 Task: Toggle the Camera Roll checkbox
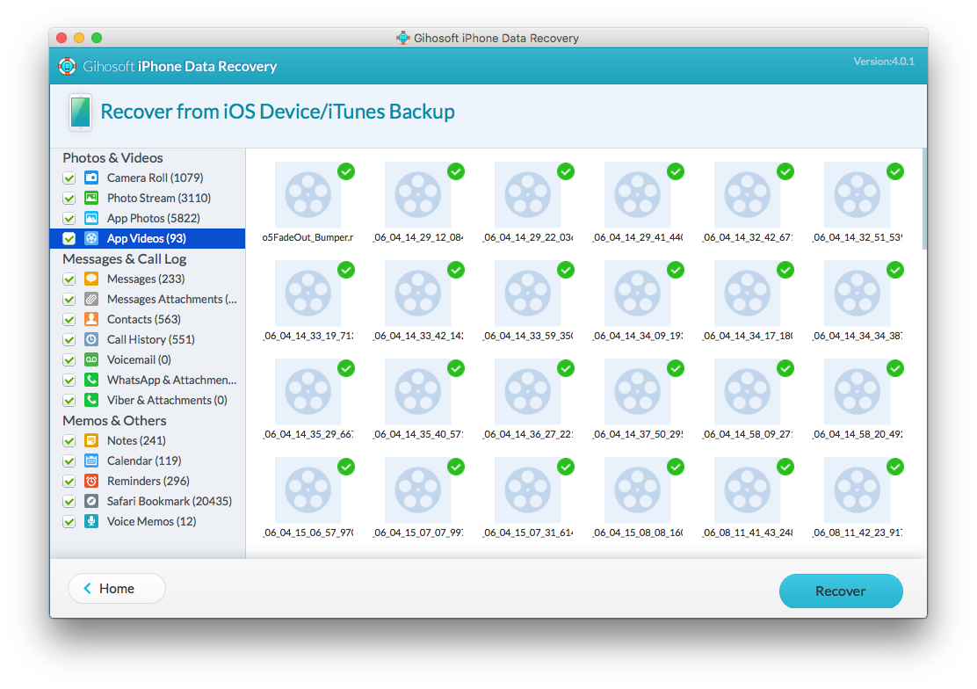(69, 178)
